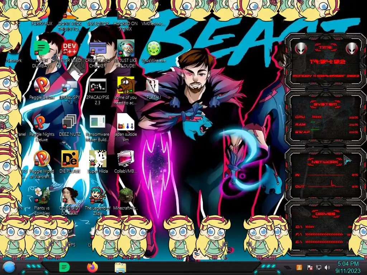Launch Peggle World of Warcraft icon

[42, 159]
